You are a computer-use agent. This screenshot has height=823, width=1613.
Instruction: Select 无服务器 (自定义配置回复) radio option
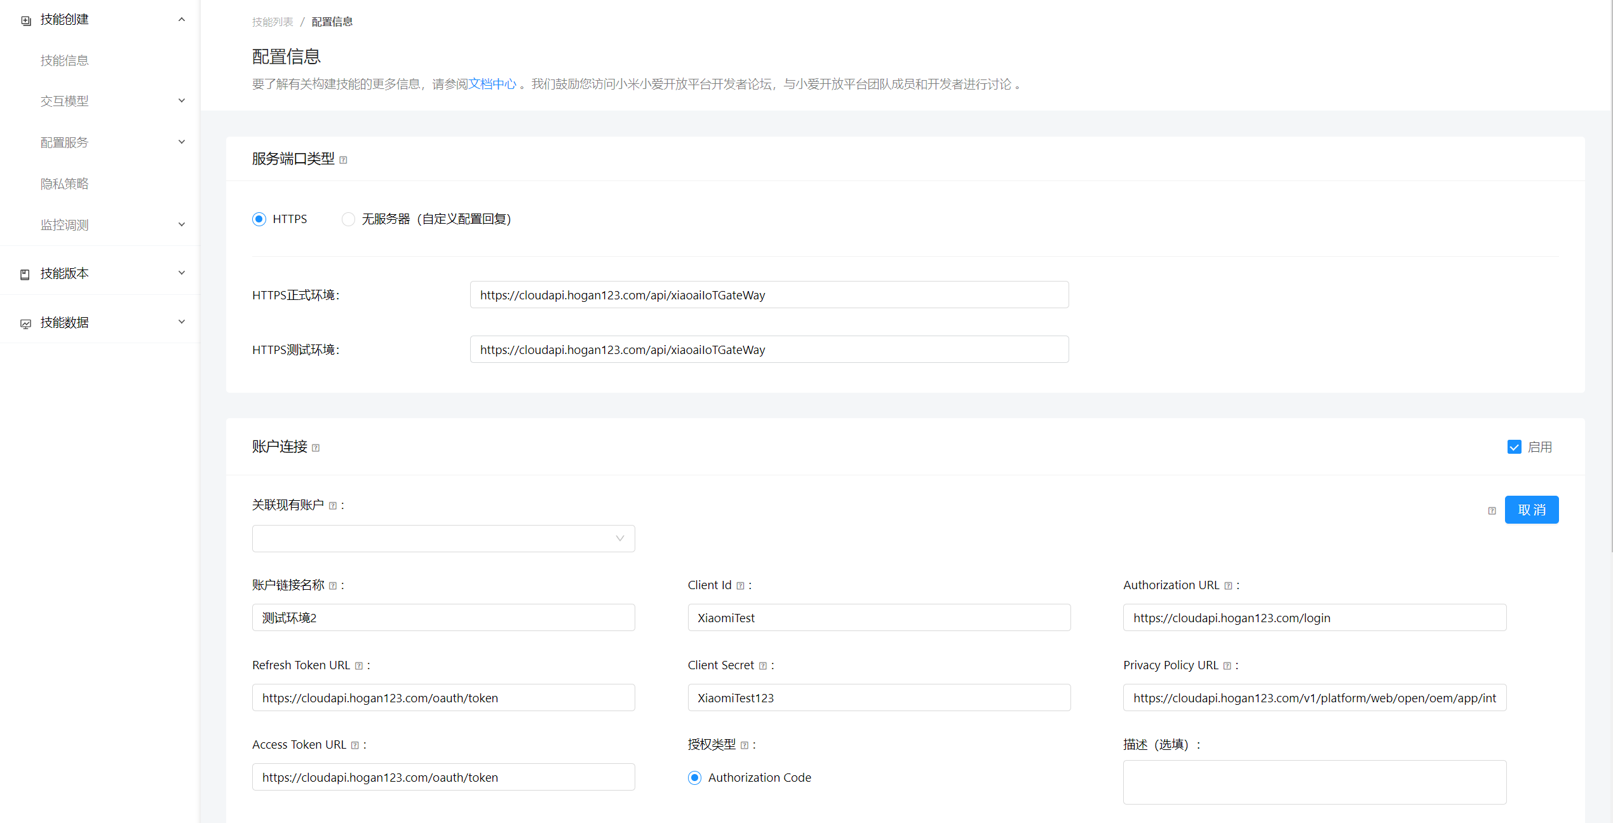(x=348, y=219)
